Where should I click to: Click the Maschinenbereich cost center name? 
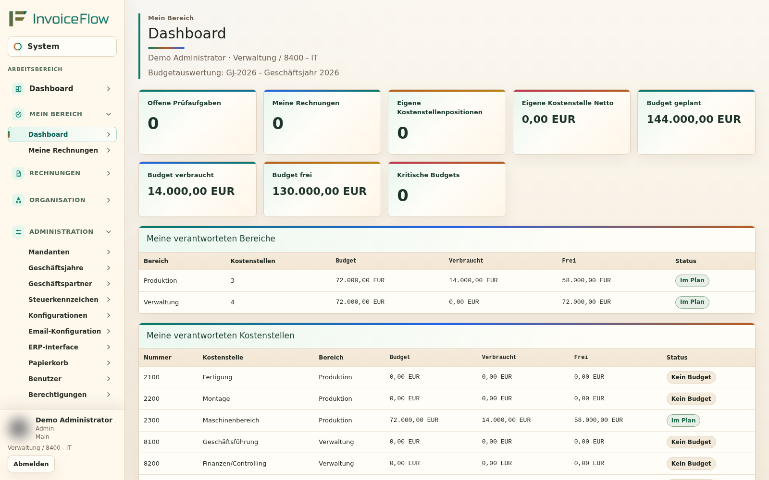pyautogui.click(x=231, y=420)
